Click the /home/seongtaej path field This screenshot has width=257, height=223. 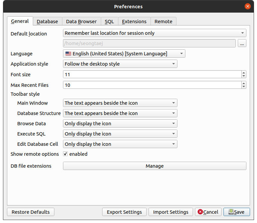click(x=149, y=43)
